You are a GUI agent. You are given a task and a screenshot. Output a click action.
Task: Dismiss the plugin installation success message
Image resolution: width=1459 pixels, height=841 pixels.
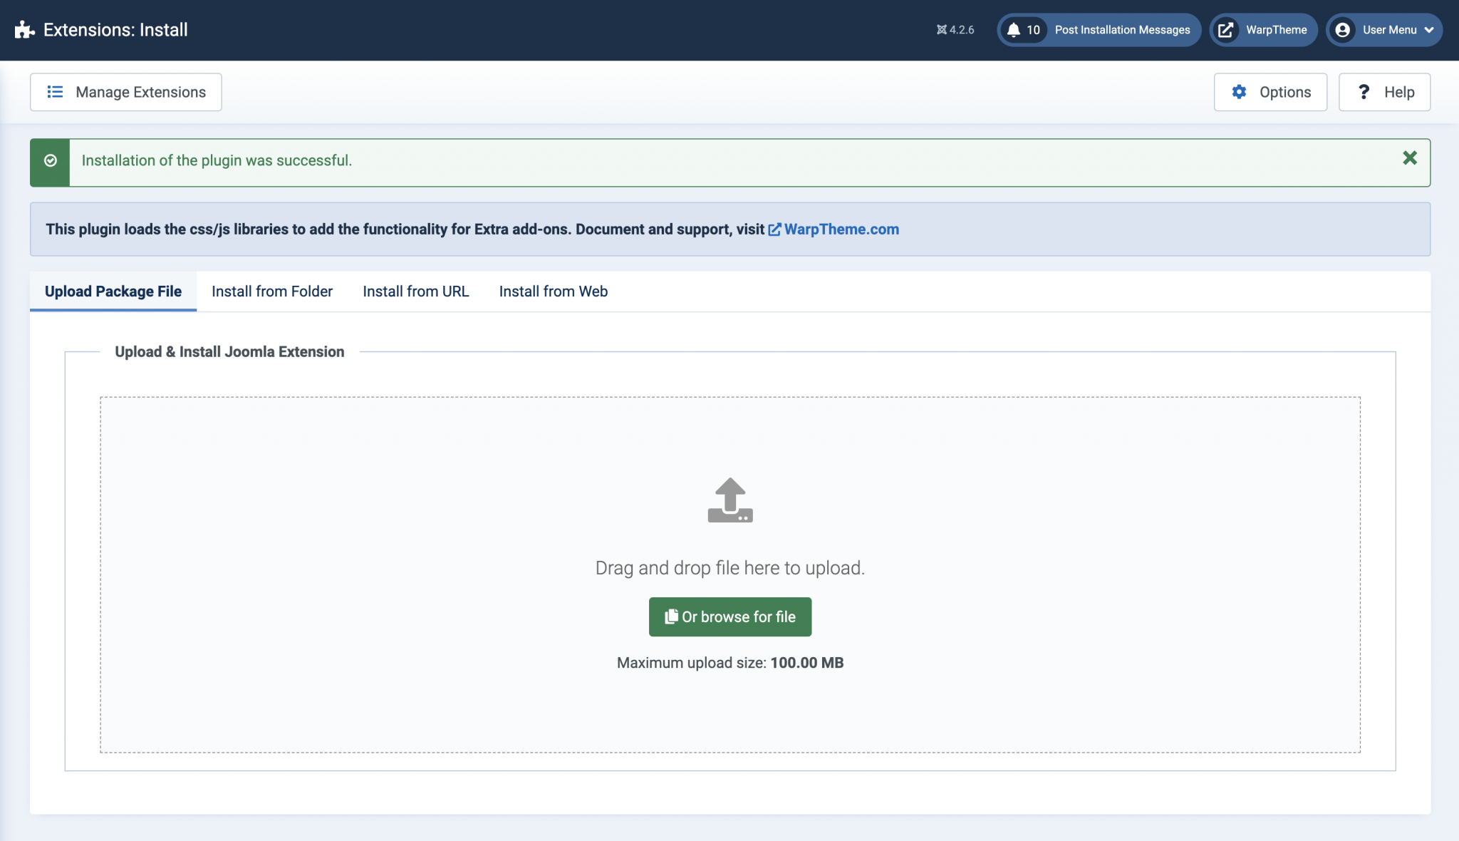(1410, 158)
